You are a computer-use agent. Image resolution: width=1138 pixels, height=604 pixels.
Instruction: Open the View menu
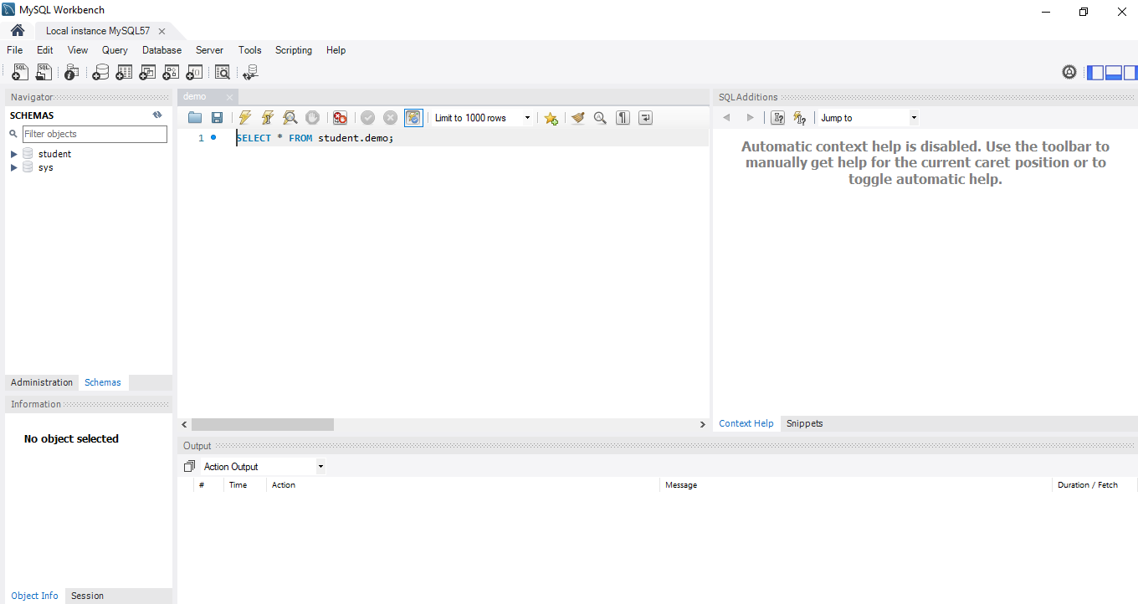[x=78, y=50]
